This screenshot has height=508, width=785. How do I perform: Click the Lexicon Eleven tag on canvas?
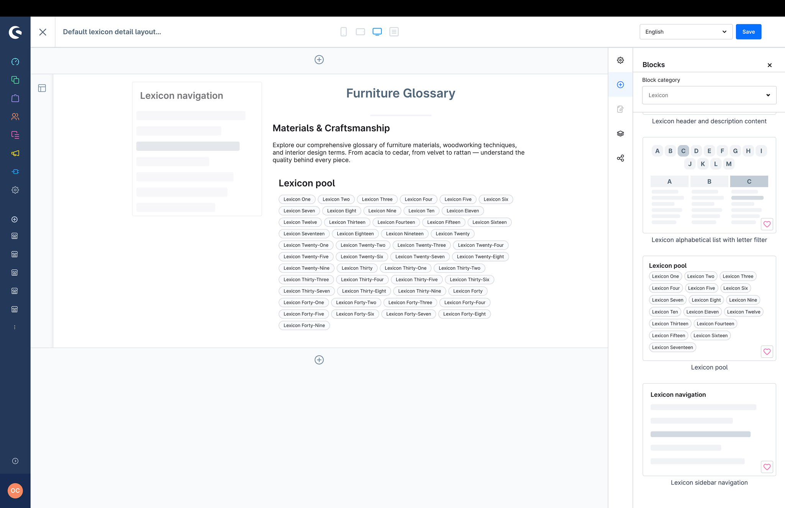463,211
